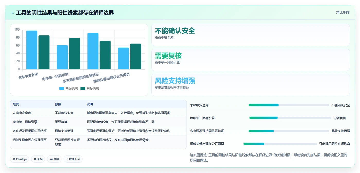The width and height of the screenshot is (360, 173).
Task: Click the lightning icon beside the title
Action: click(x=12, y=13)
